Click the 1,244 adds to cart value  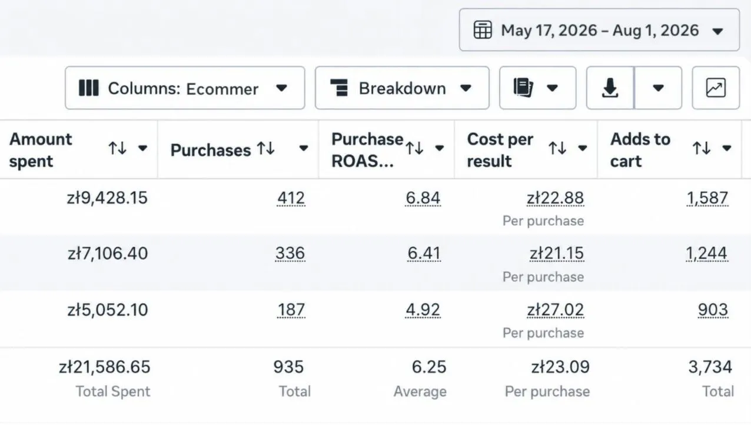tap(707, 254)
